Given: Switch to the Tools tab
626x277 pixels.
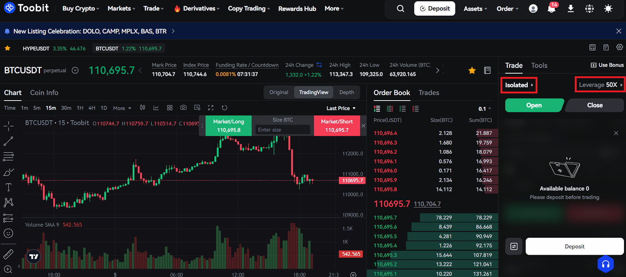Looking at the screenshot, I should click(539, 65).
